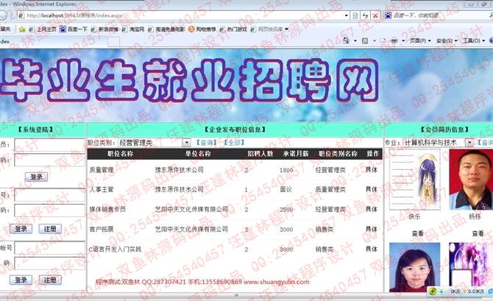
Task: Click the 帐号 input field
Action: pyautogui.click(x=50, y=248)
